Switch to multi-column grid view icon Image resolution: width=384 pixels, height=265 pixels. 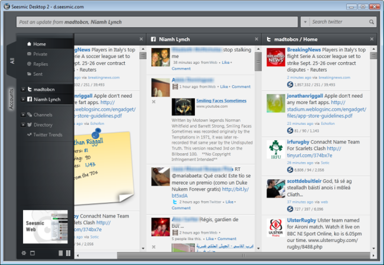coord(68,253)
